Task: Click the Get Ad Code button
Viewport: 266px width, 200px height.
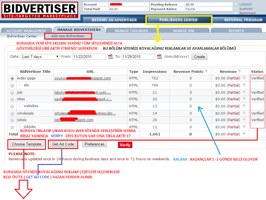Action: pyautogui.click(x=63, y=144)
